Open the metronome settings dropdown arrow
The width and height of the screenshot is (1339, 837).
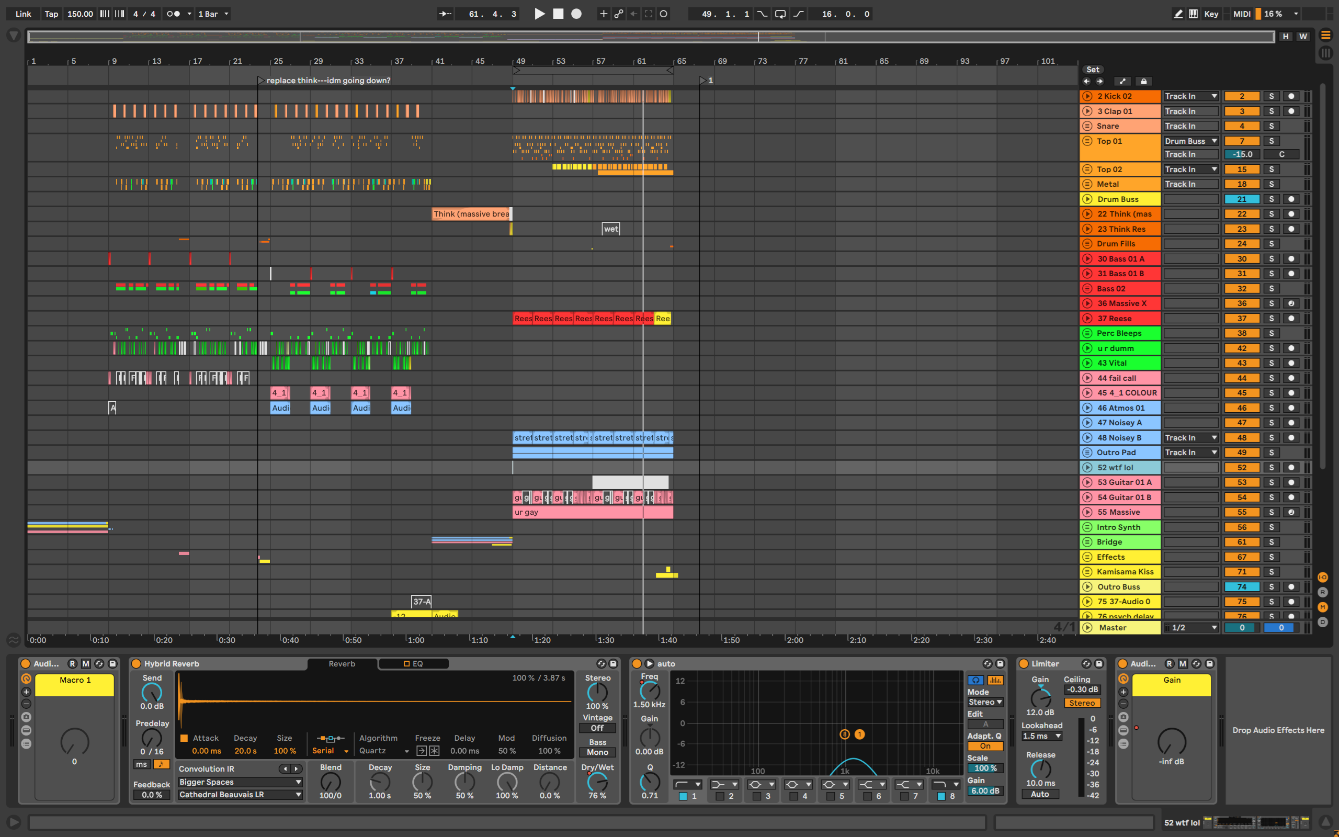189,14
